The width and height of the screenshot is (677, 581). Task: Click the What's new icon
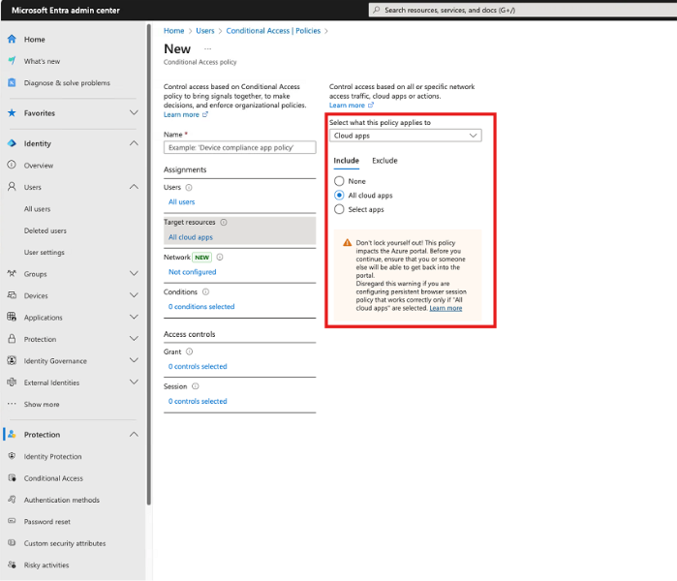point(12,61)
